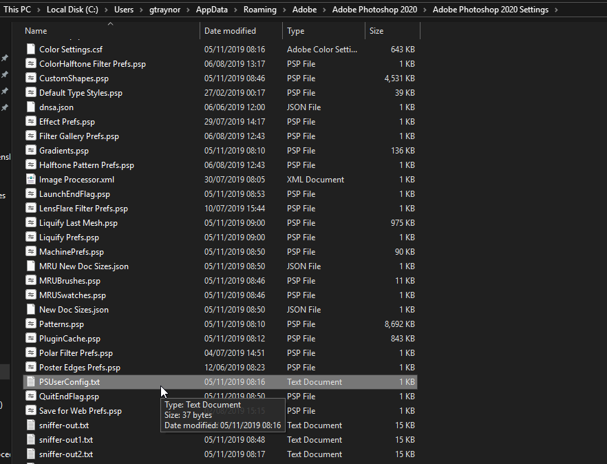Go to Adobe Photoshop 2020 folder breadcrumb
Viewport: 607px width, 464px height.
tap(374, 10)
